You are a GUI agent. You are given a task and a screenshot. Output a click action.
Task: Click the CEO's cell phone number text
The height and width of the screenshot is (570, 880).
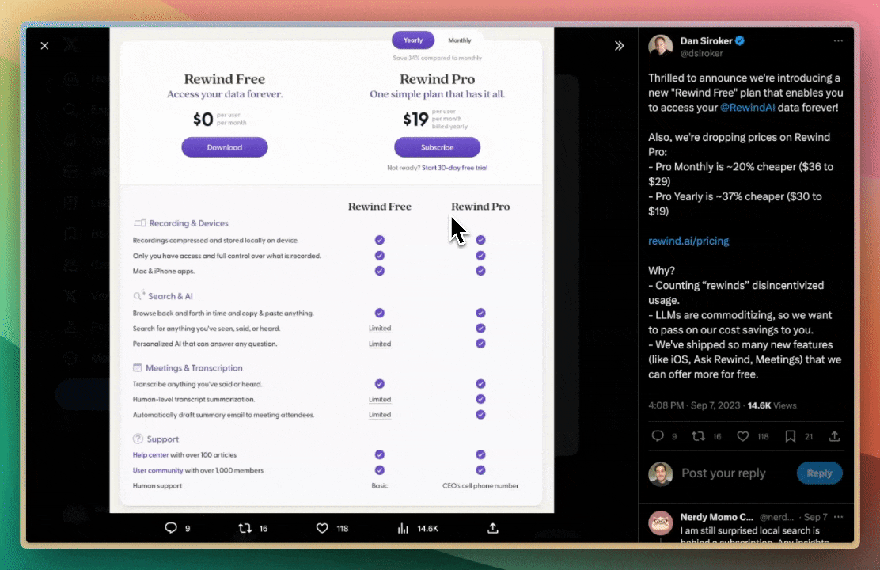coord(480,486)
